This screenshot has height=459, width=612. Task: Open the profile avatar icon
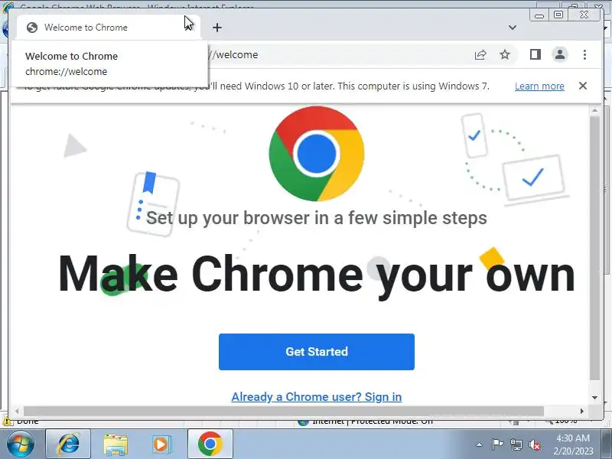[x=560, y=54]
